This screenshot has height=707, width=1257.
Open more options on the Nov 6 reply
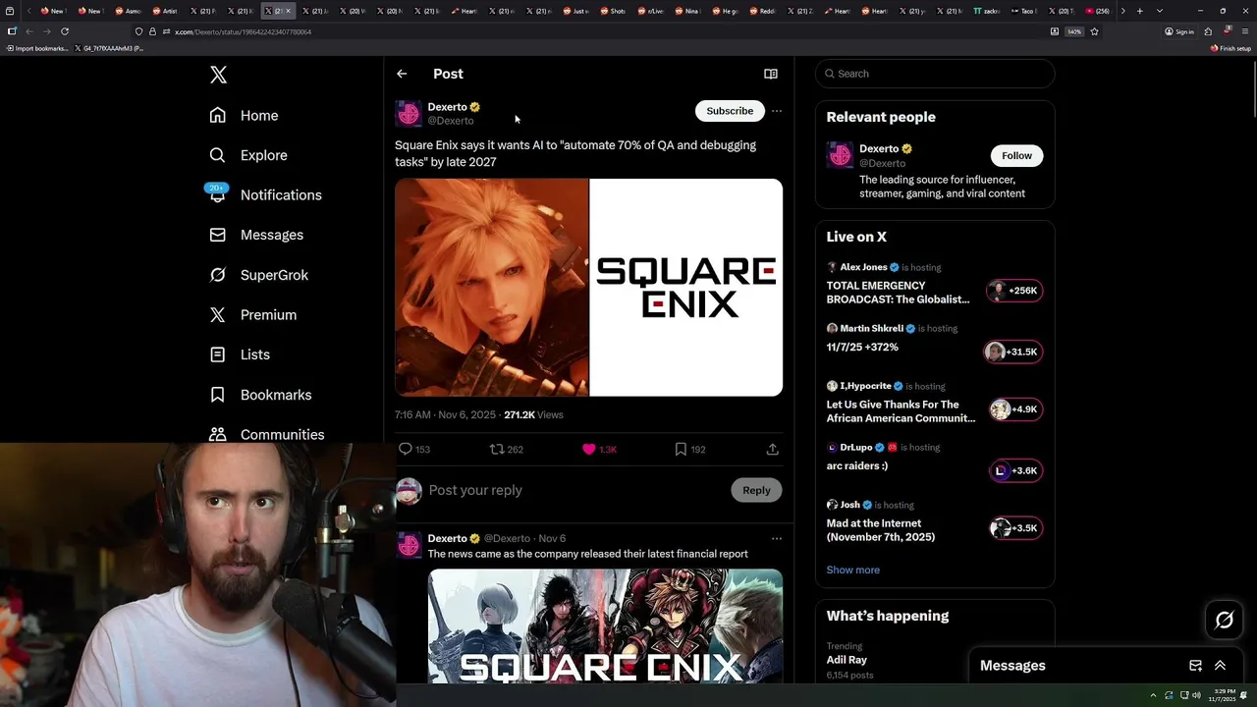(x=777, y=538)
